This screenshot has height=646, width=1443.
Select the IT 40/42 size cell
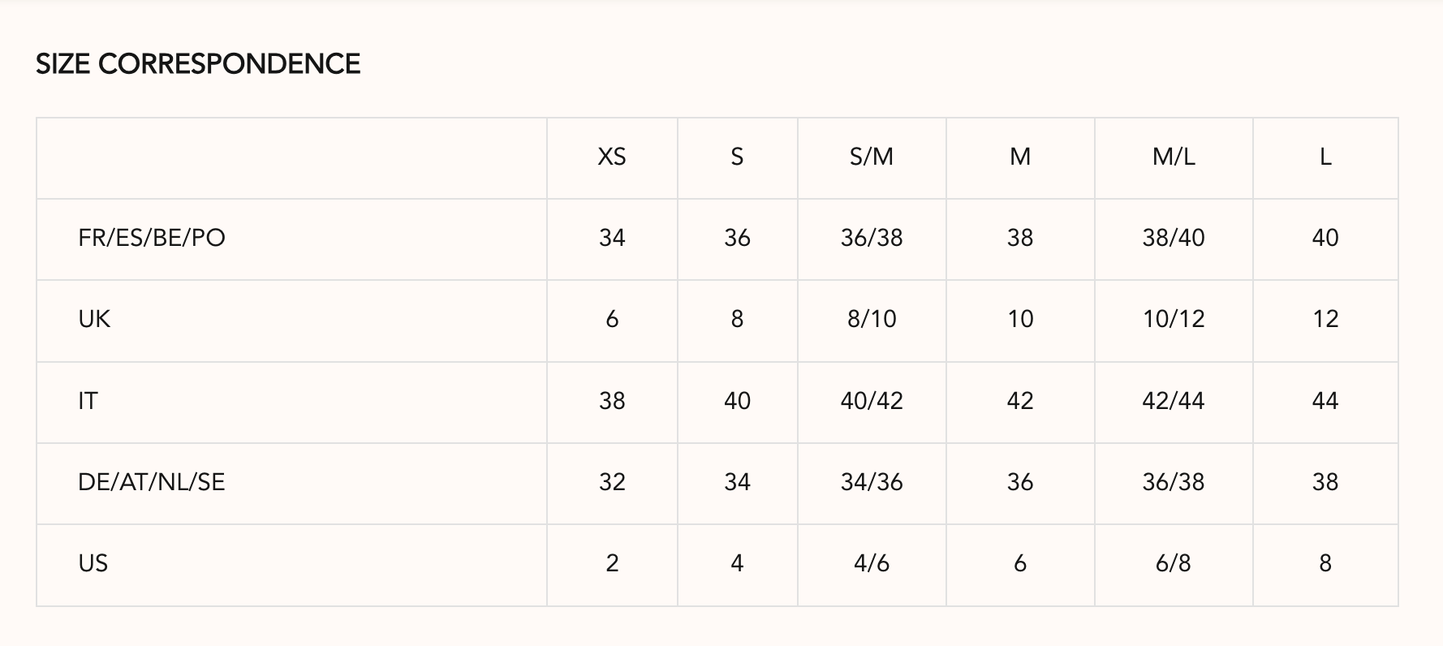[872, 401]
